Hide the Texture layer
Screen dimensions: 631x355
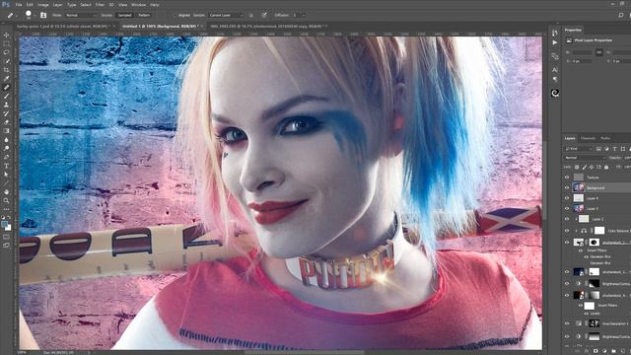[x=567, y=177]
